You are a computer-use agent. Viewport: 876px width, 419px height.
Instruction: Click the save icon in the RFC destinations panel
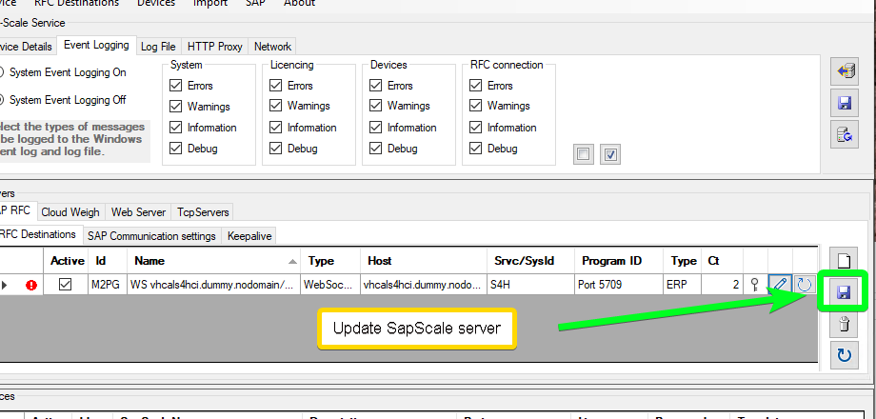[x=844, y=292]
